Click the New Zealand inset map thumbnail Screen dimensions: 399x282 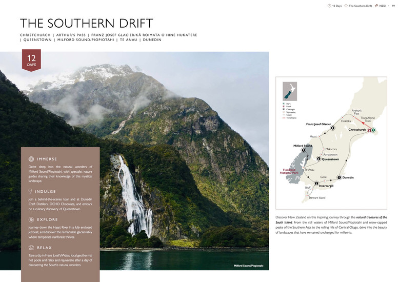click(290, 91)
